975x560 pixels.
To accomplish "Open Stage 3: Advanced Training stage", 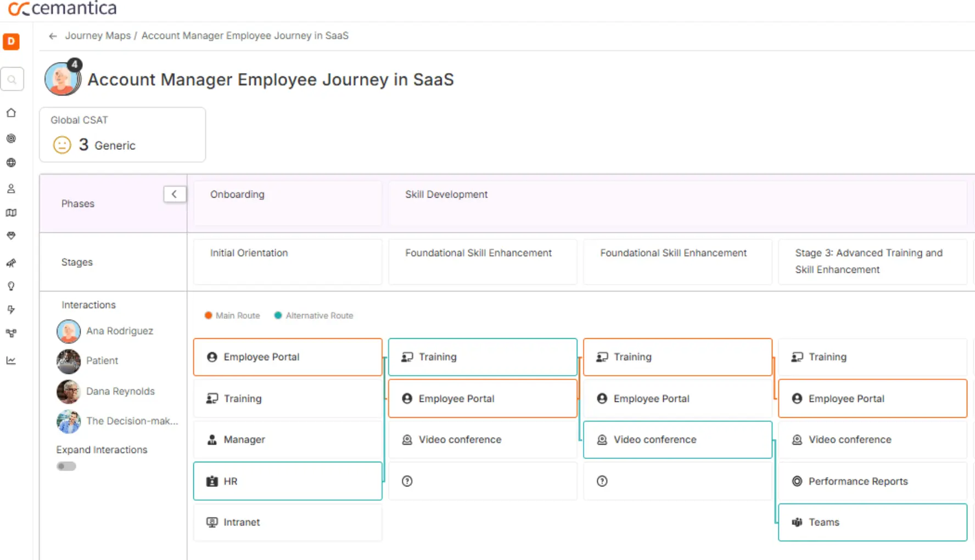I will click(x=872, y=261).
